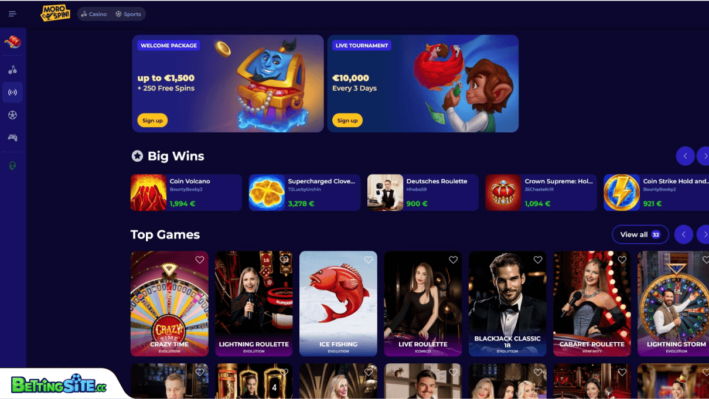709x399 pixels.
Task: Click the cherries slots icon in sidebar
Action: (12, 70)
